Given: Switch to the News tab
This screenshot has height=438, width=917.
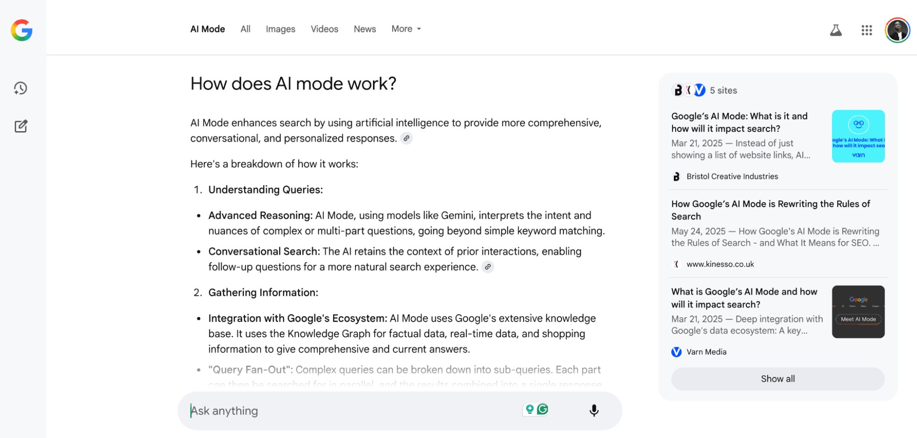Looking at the screenshot, I should [x=364, y=28].
